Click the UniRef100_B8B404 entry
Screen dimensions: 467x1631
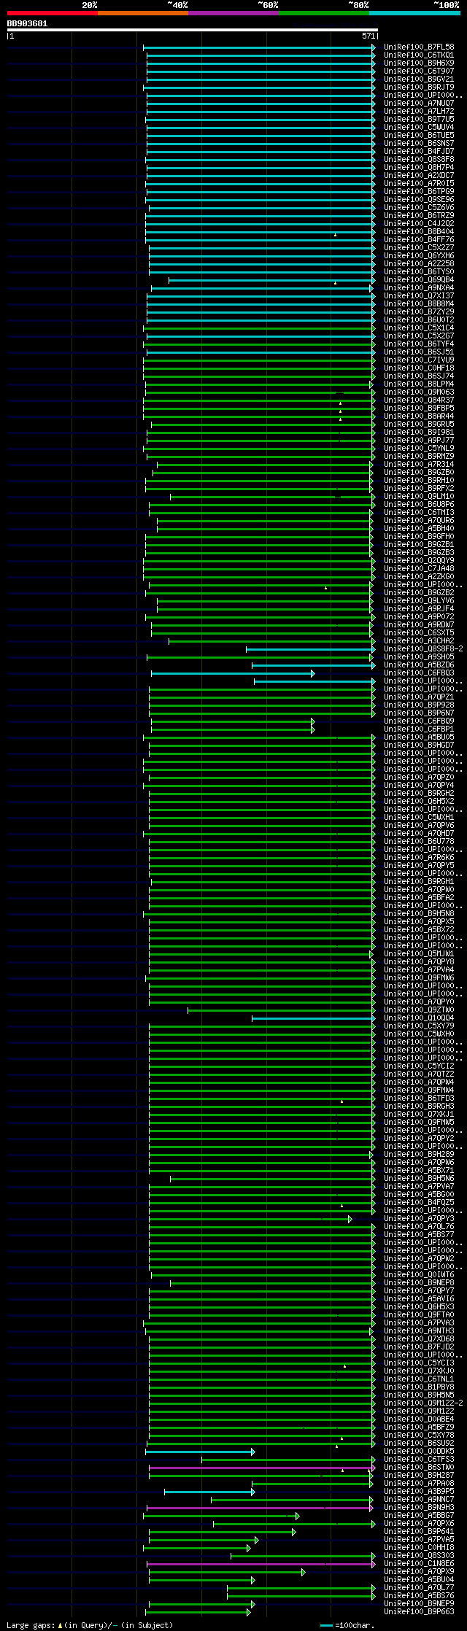[419, 232]
